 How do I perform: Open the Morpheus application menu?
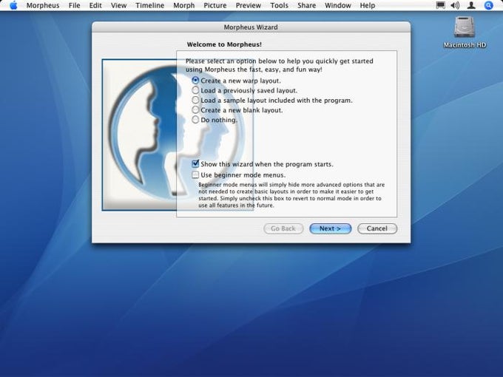coord(43,5)
